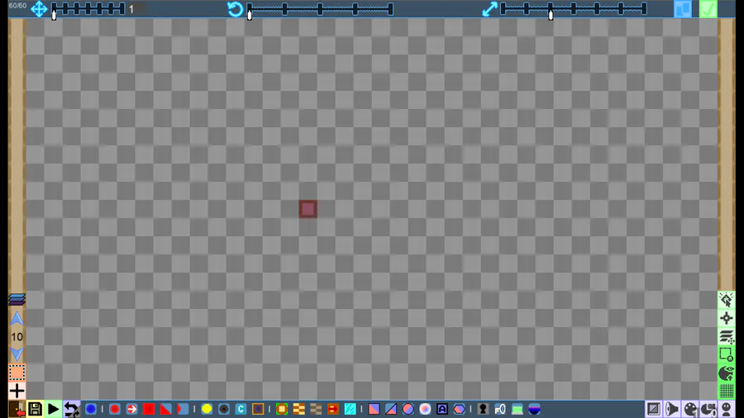Start playtesting with the black play arrow

pos(53,409)
